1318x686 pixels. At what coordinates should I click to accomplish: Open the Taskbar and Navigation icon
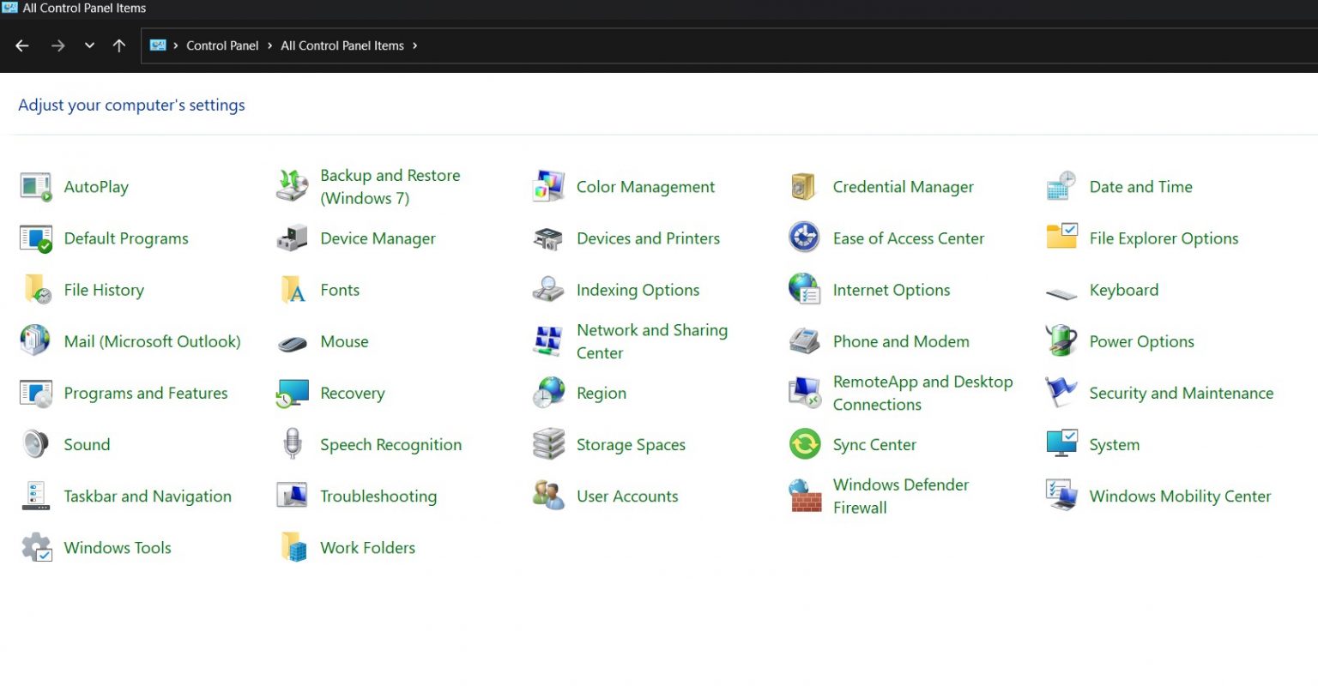click(35, 496)
